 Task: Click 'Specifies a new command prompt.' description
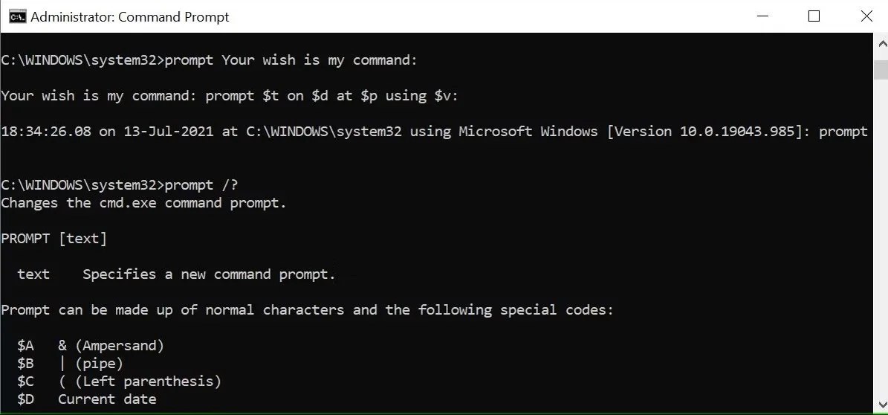tap(209, 274)
